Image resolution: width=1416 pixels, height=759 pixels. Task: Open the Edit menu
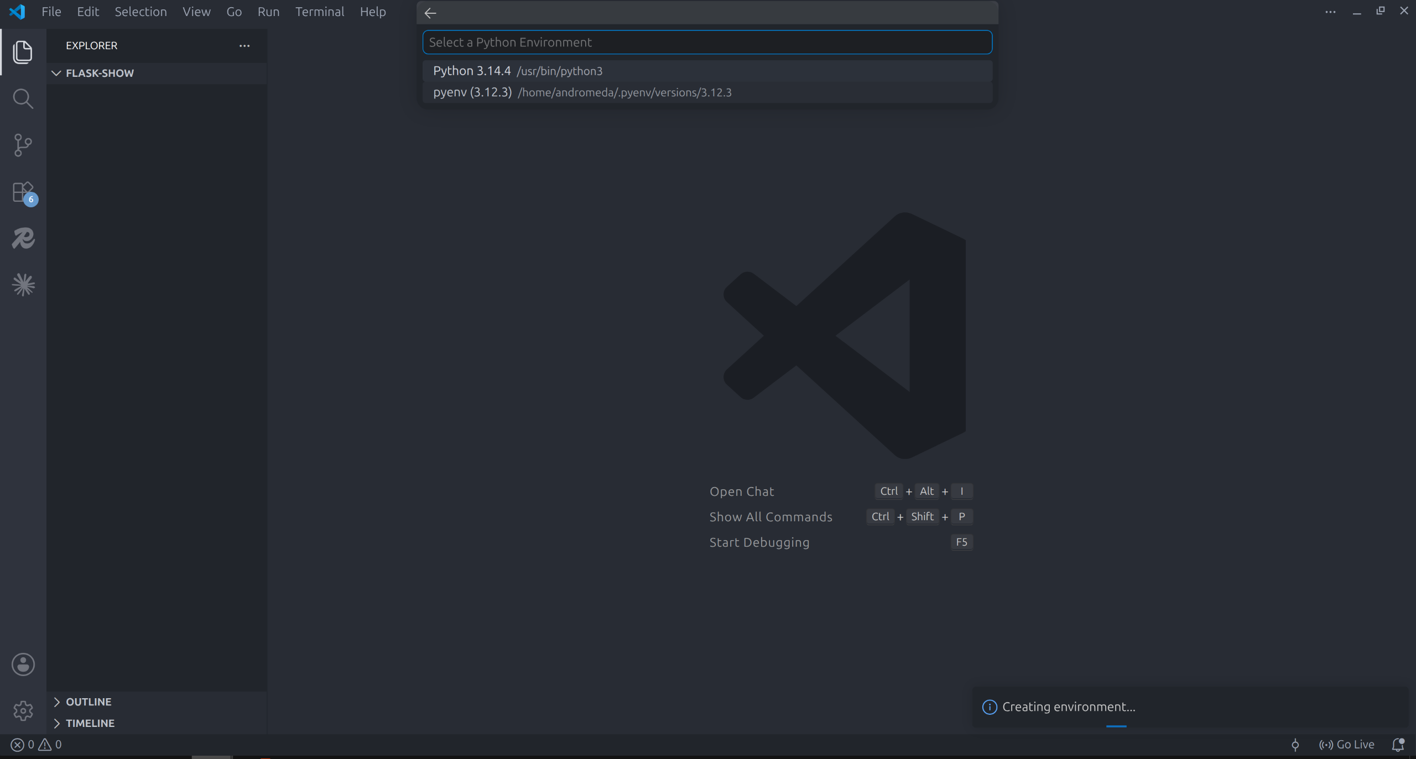tap(88, 12)
